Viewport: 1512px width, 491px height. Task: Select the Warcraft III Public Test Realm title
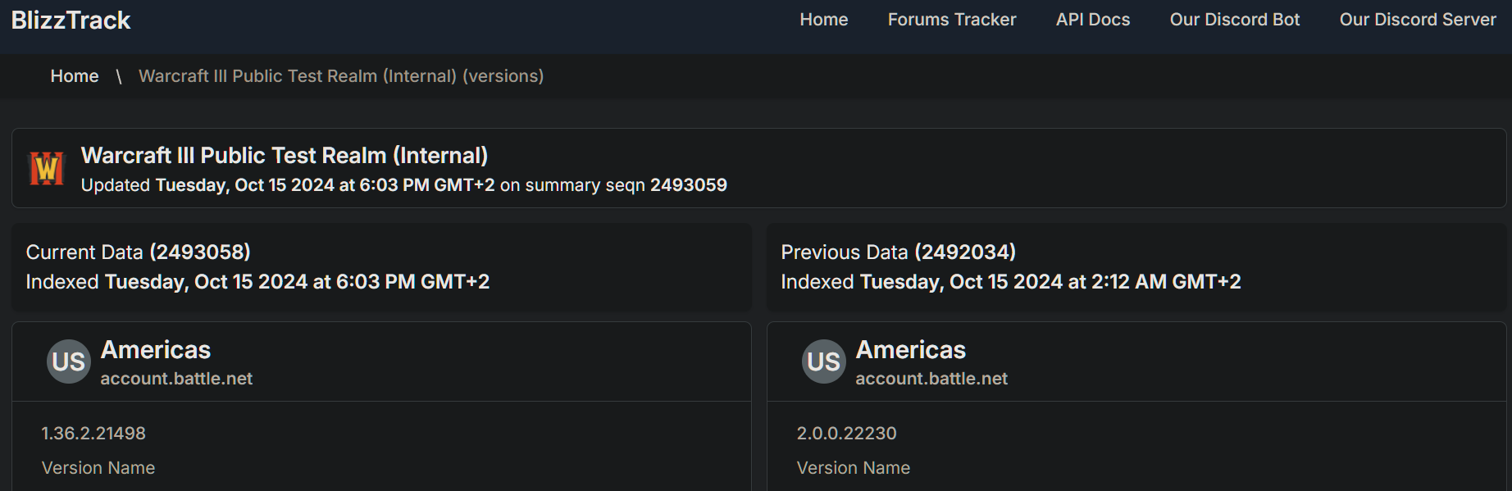pos(284,156)
